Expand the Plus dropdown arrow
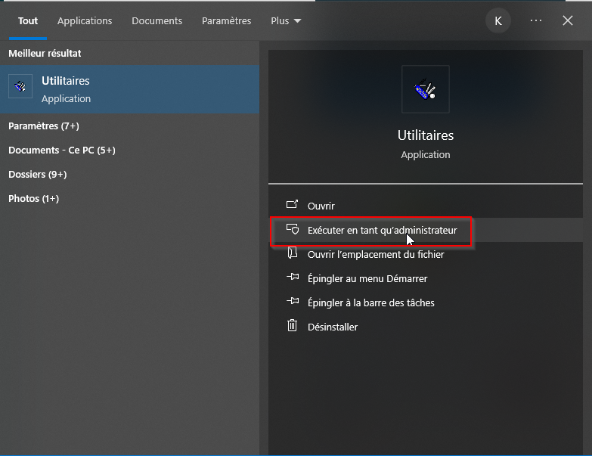This screenshot has width=592, height=456. [x=297, y=20]
